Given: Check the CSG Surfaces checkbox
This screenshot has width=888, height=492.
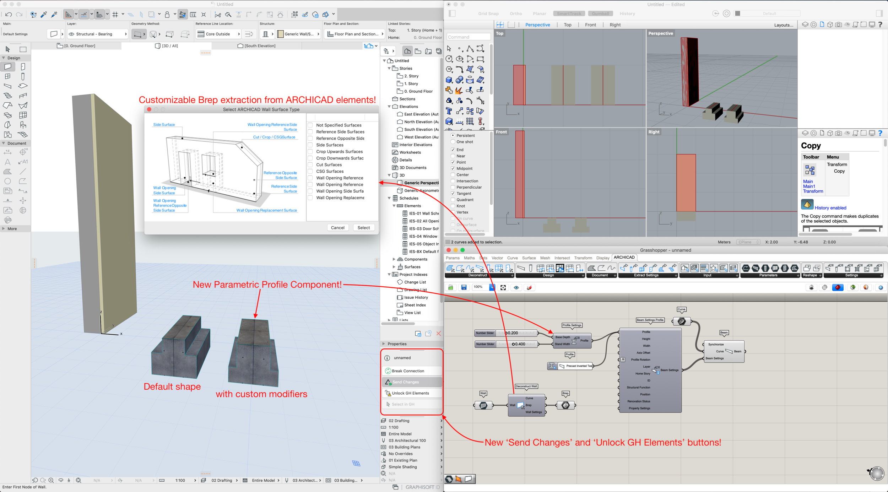Looking at the screenshot, I should (310, 171).
